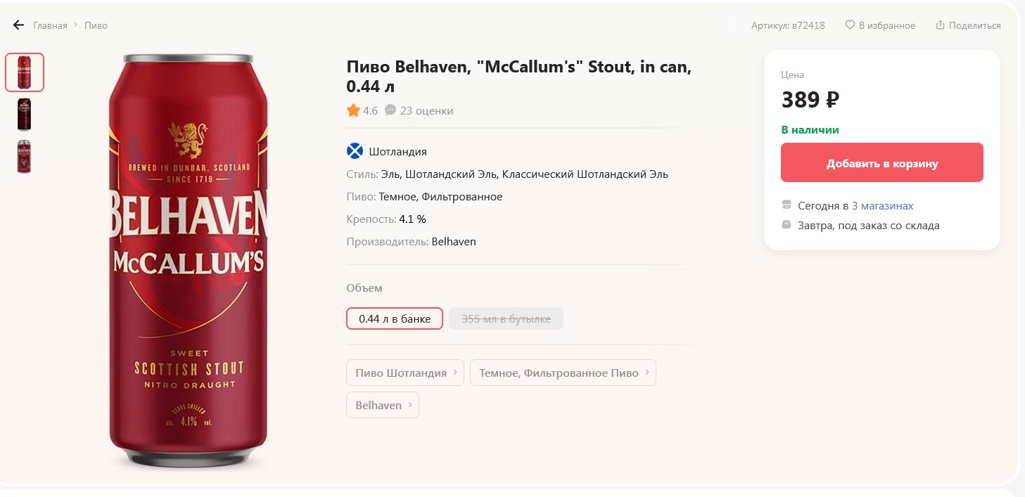This screenshot has height=497, width=1025.
Task: Select the 0.44 л в банке volume option
Action: click(x=394, y=318)
